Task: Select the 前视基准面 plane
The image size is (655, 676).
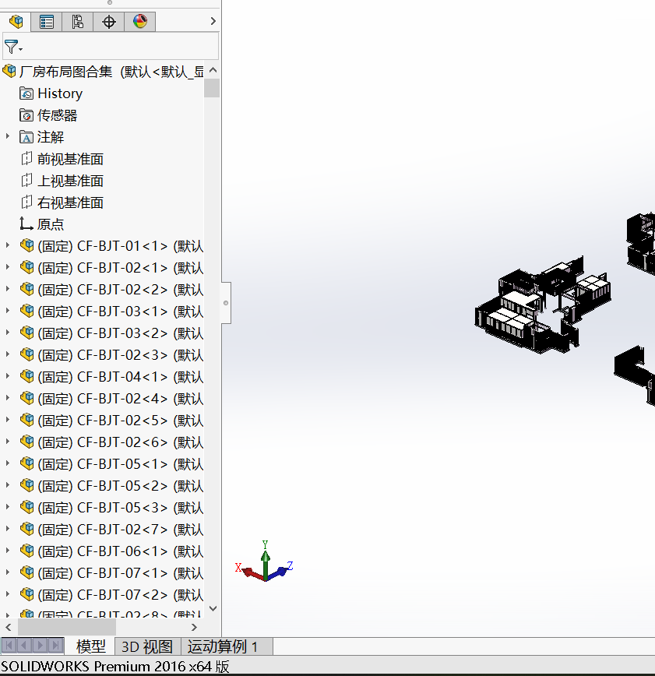Action: tap(70, 159)
